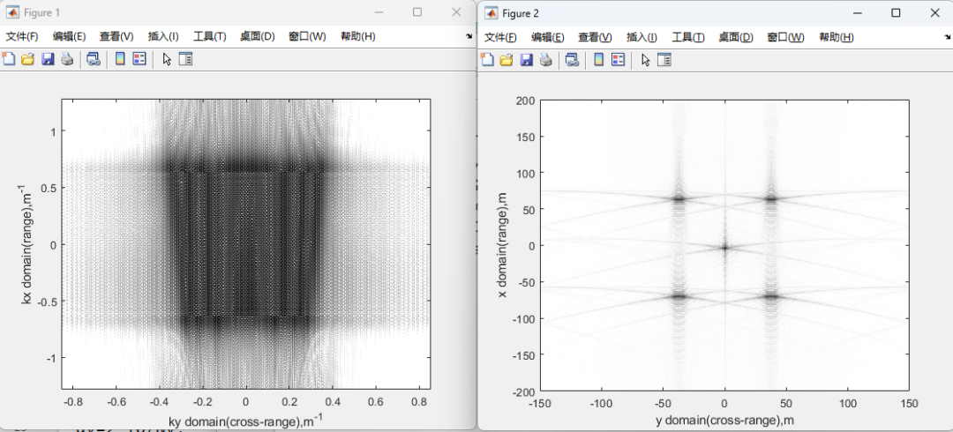Close the Figure 1 window
Screen dimensions: 953x432
coord(456,12)
